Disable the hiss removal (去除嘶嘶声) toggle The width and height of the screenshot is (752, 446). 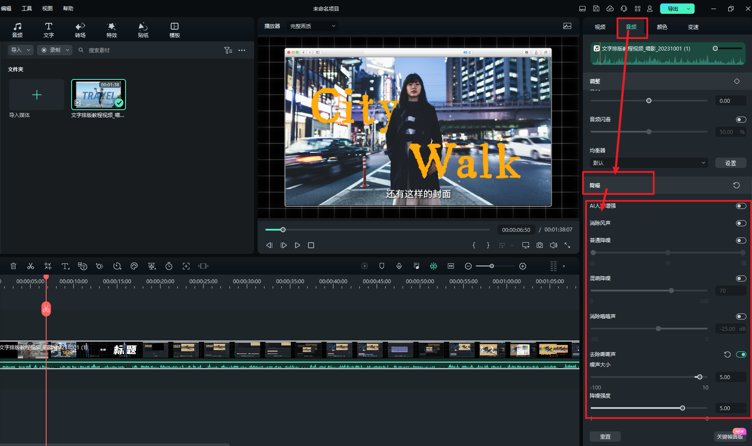point(741,354)
